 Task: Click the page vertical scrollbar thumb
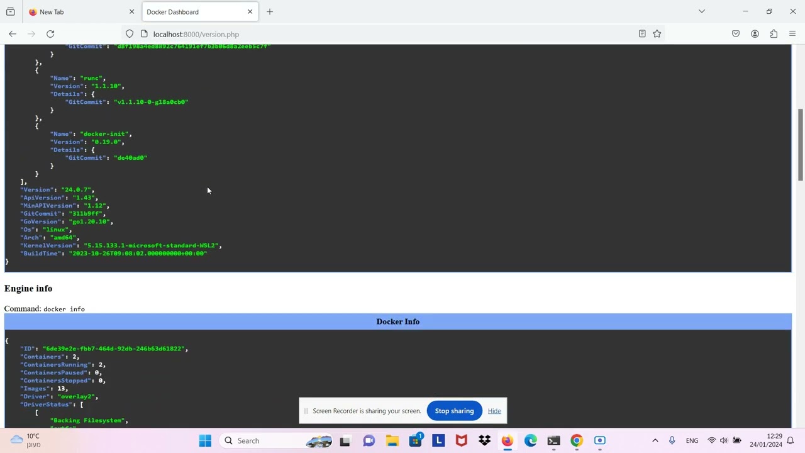[801, 144]
